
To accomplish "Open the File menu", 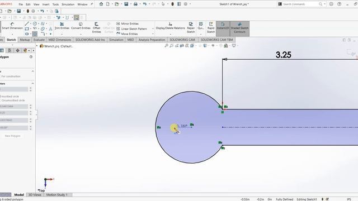I will click(21, 4).
